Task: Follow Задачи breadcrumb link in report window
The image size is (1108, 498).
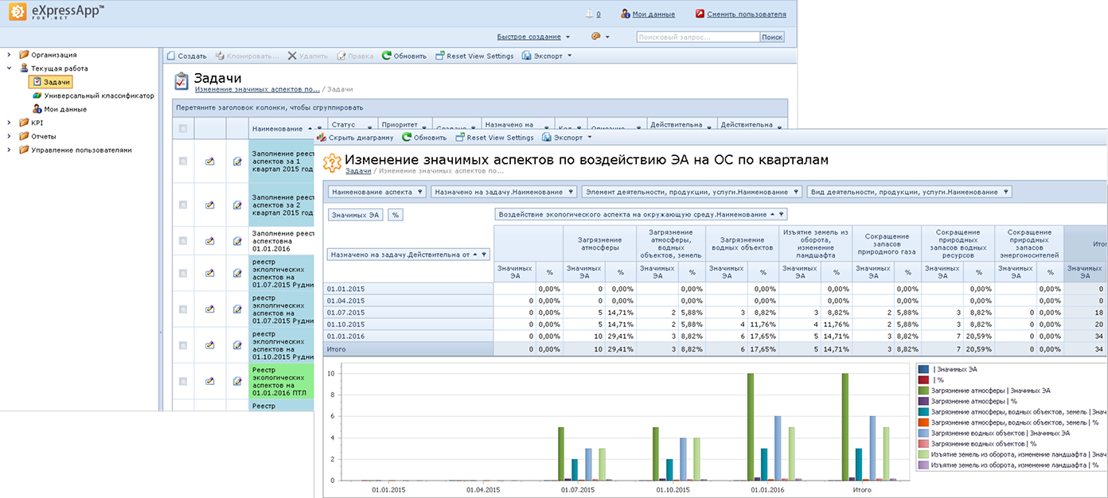Action: tap(358, 170)
